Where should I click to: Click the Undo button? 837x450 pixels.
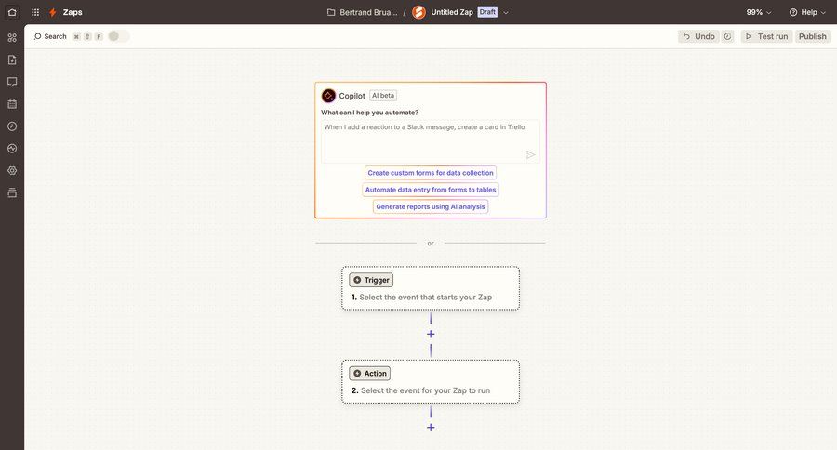[698, 36]
